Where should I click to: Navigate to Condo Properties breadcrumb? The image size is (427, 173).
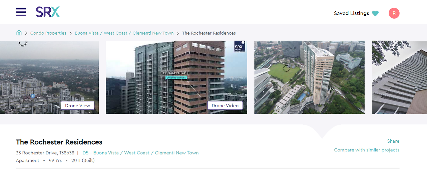[48, 33]
